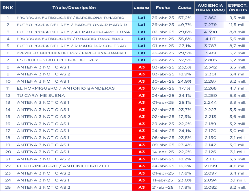Screen dimensions: 249x191
Task: Click audience value 7.279
Action: click(x=210, y=25)
